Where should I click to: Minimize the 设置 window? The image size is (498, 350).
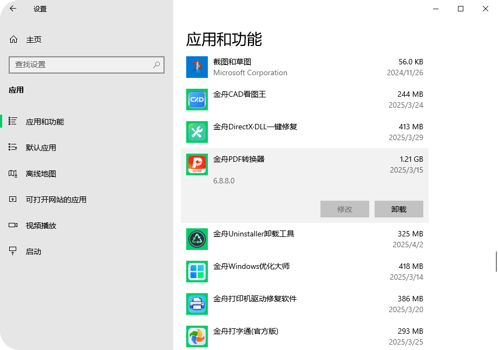pos(436,9)
